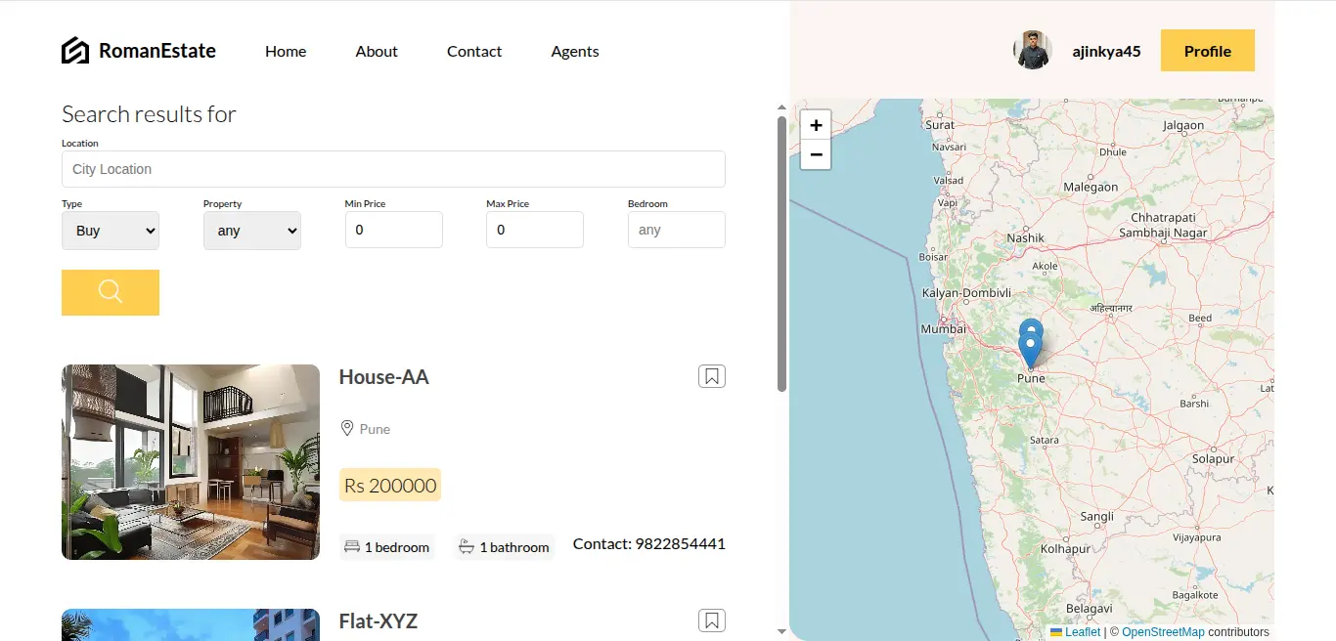This screenshot has width=1336, height=641.
Task: Click the location pin icon beside Pune
Action: (x=346, y=429)
